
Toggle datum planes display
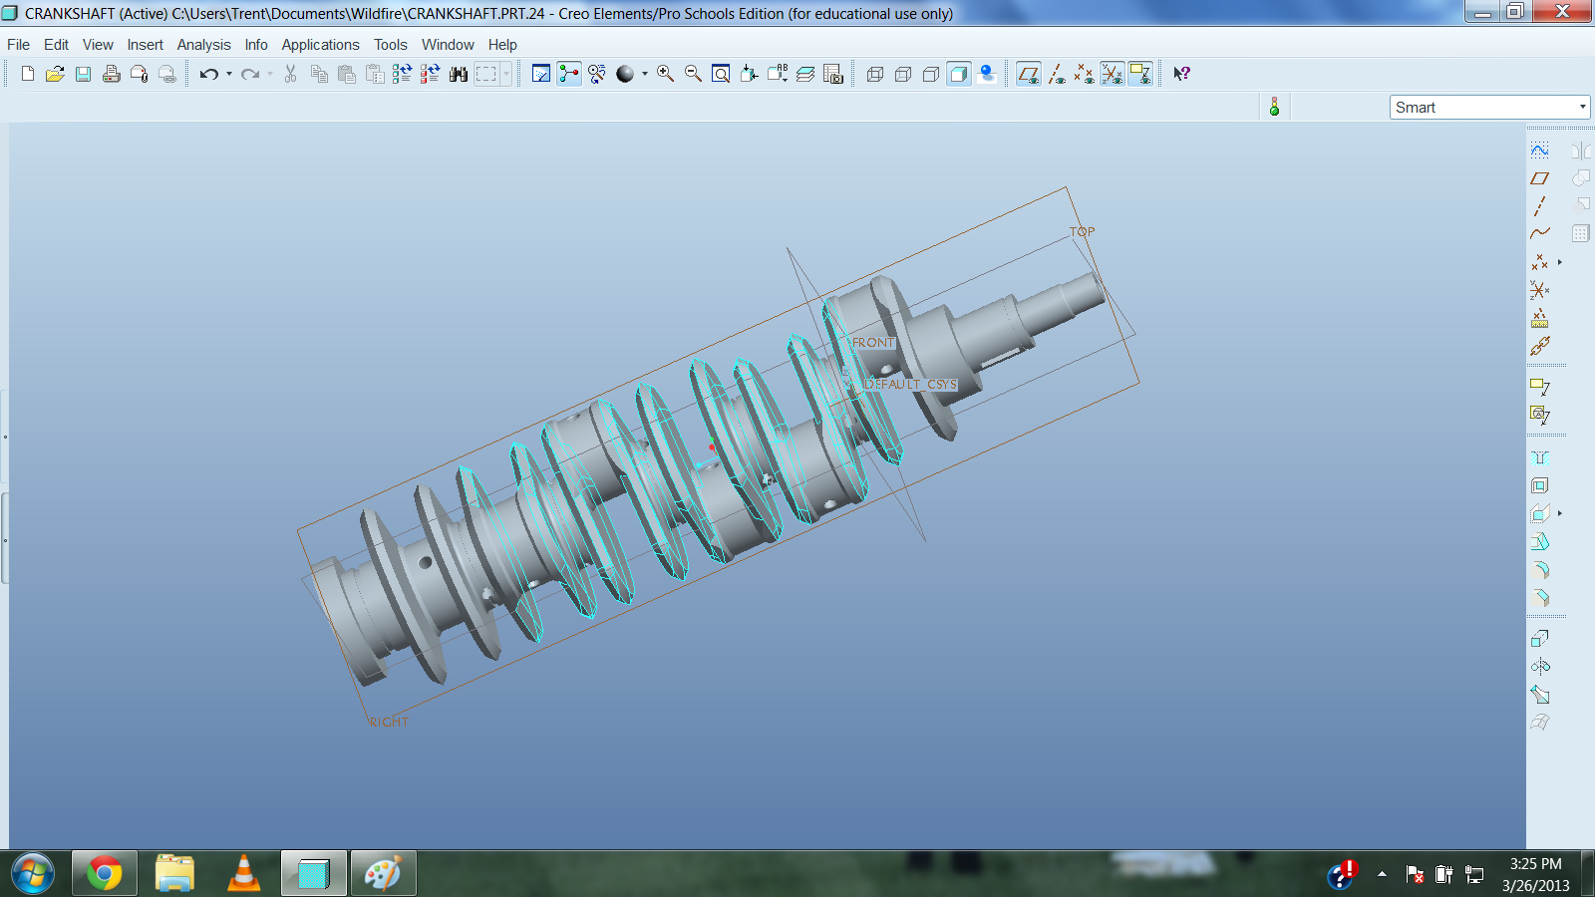1029,74
